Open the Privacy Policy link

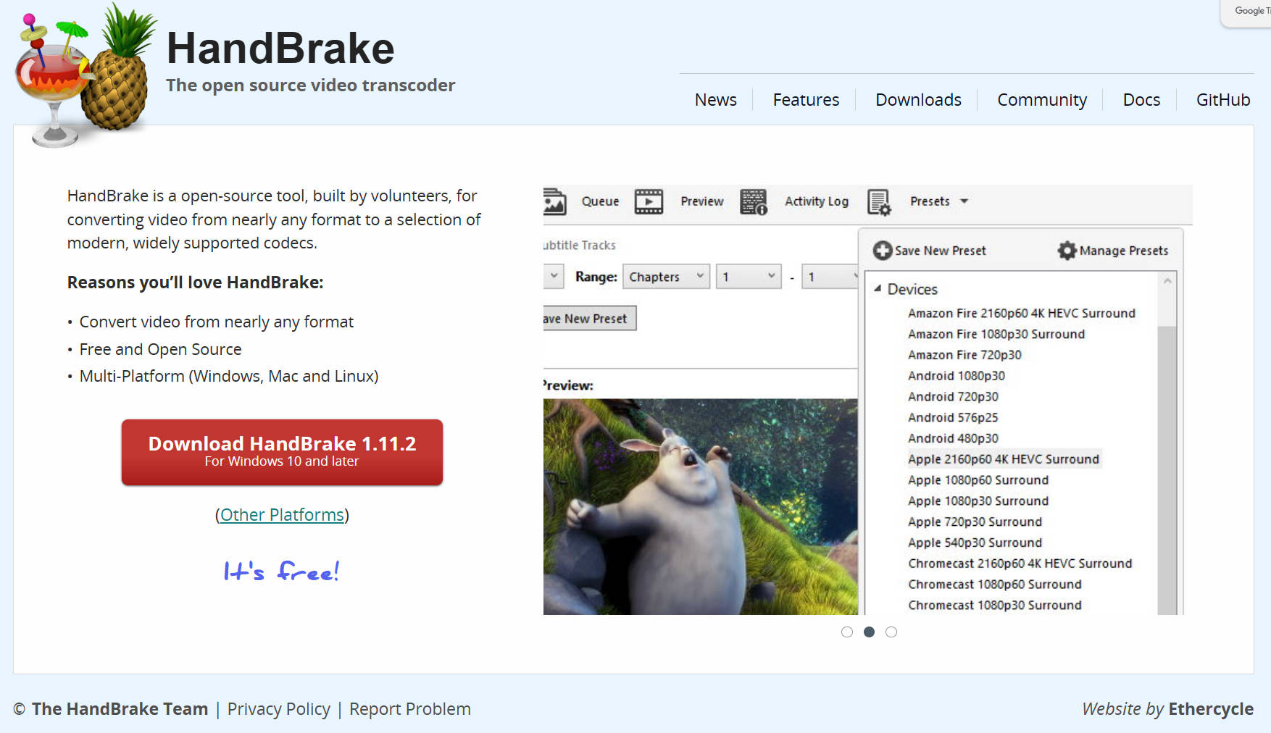(279, 709)
